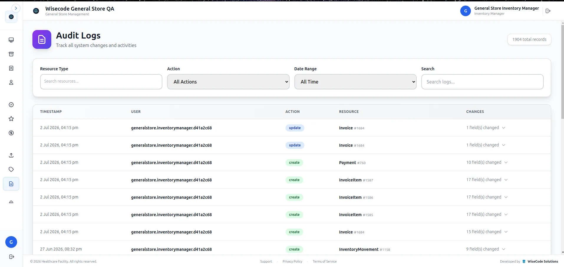The height and width of the screenshot is (267, 564).
Task: Open the All Actions dropdown
Action: 228,82
